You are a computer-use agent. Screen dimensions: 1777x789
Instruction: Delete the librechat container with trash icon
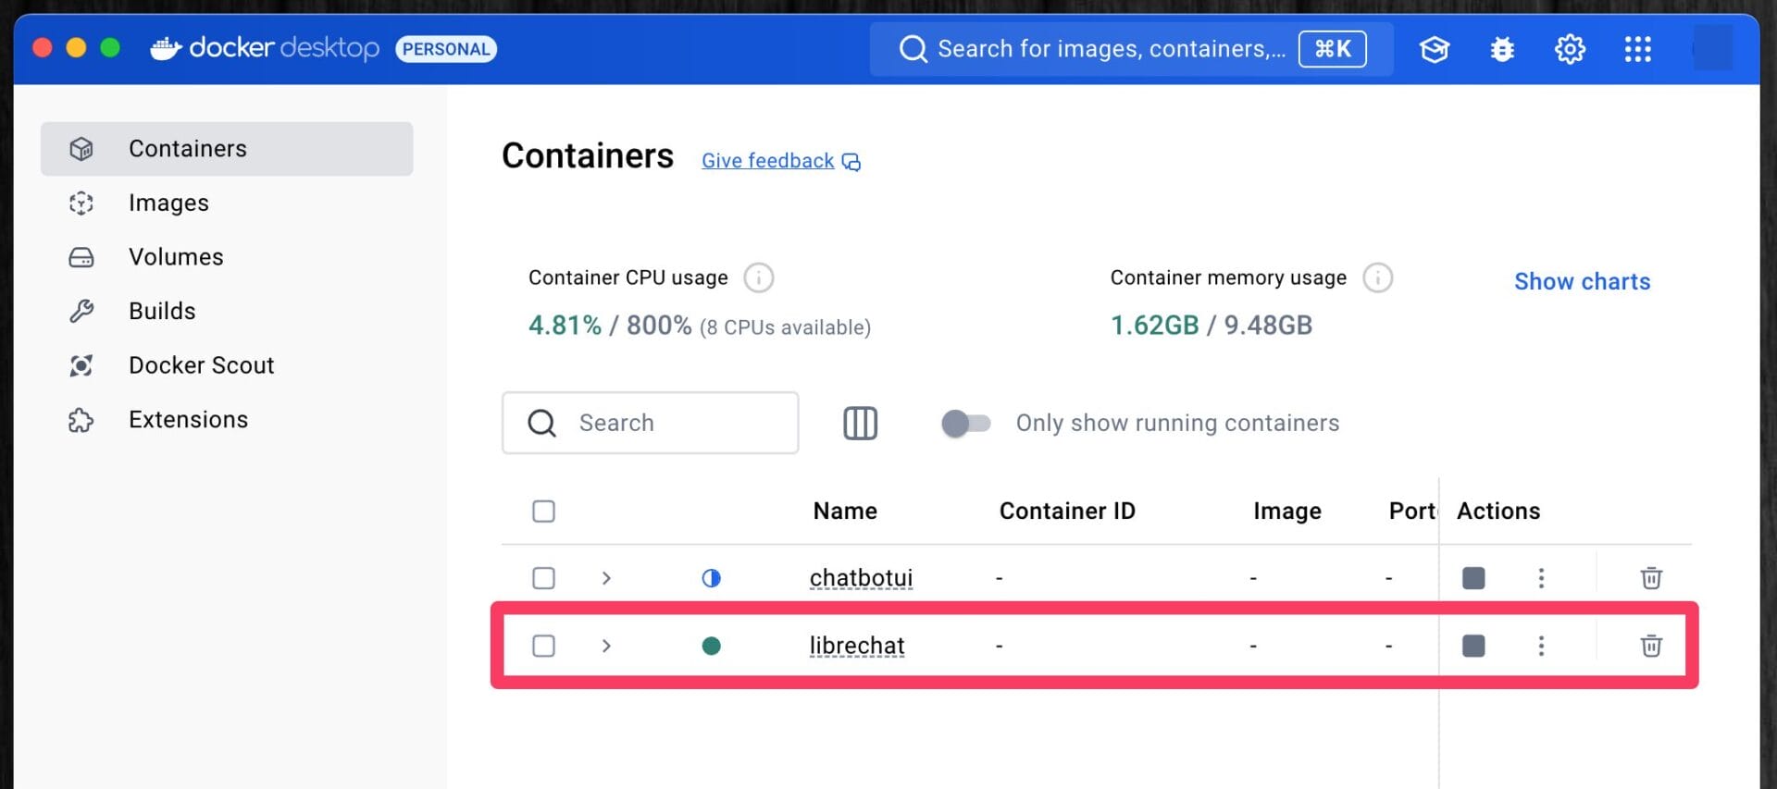click(1650, 646)
